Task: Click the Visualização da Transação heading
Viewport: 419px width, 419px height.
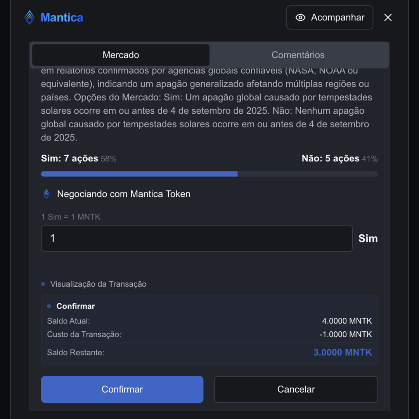Action: [98, 284]
